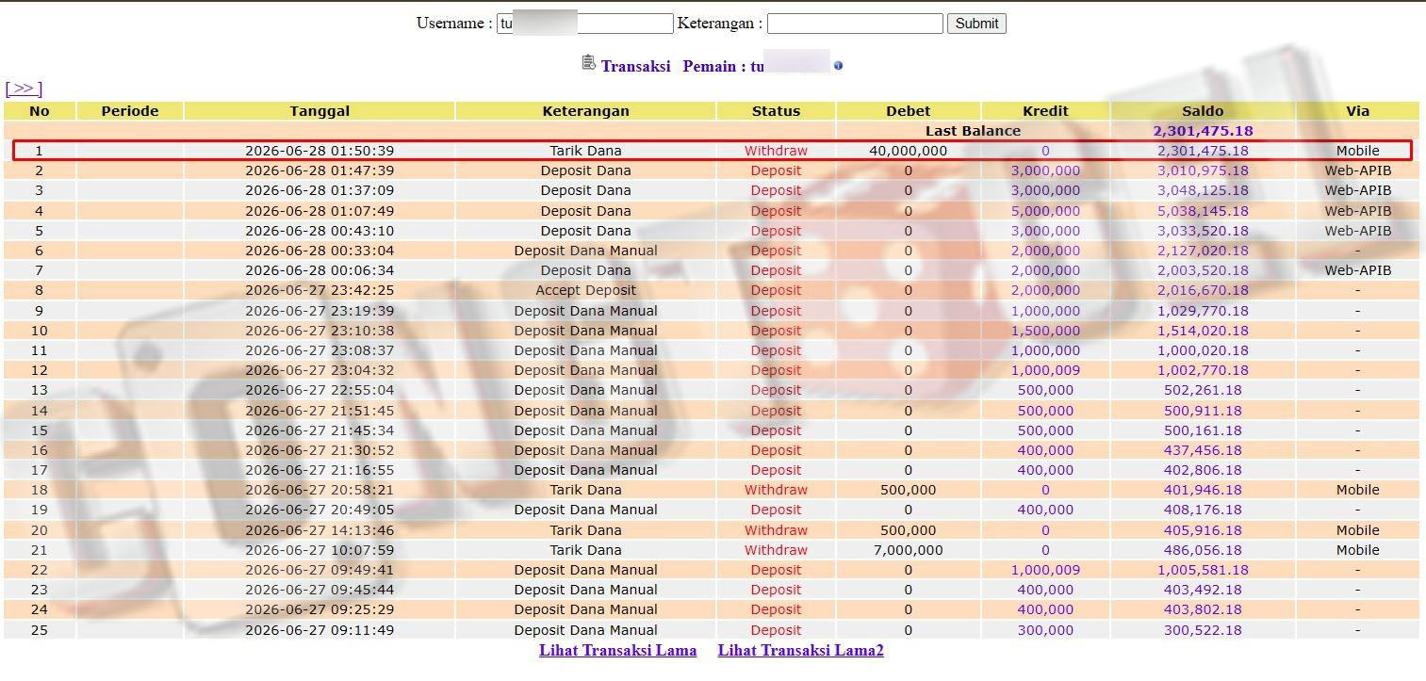This screenshot has height=681, width=1426.
Task: Open the [>>] next page link
Action: pyautogui.click(x=24, y=89)
